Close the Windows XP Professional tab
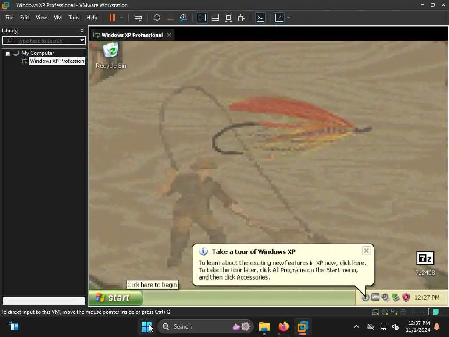 [169, 35]
